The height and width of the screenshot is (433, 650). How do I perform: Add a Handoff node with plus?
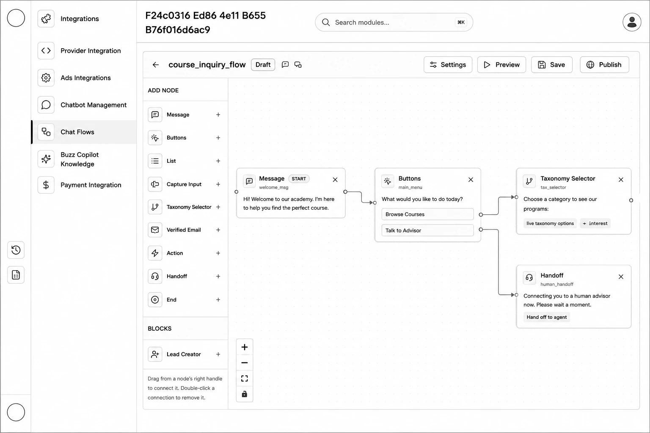pos(218,277)
